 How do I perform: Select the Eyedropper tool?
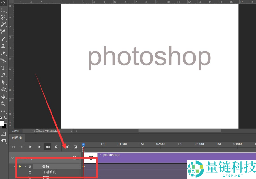click(3, 31)
